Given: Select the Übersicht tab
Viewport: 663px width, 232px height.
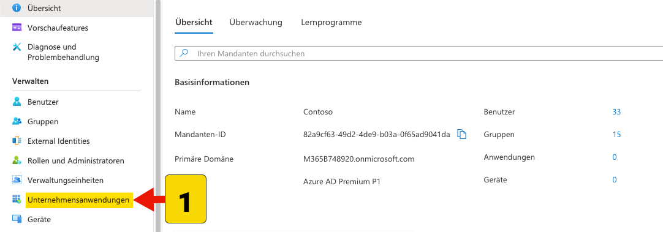Looking at the screenshot, I should [194, 23].
